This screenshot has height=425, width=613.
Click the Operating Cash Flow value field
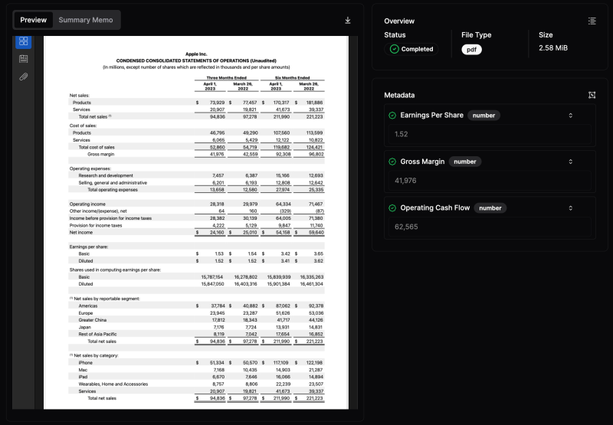(490, 227)
